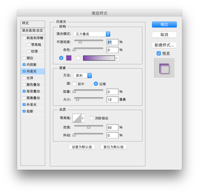Click 设置为默认值 button
This screenshot has width=199, height=194.
point(82,147)
